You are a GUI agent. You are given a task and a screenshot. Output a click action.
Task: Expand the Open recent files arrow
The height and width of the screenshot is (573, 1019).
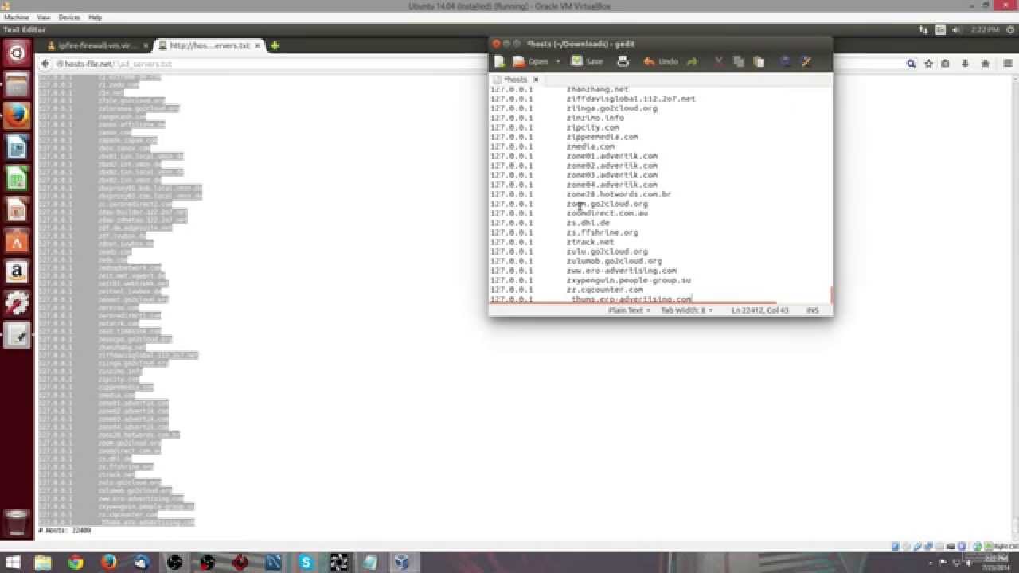pos(558,61)
